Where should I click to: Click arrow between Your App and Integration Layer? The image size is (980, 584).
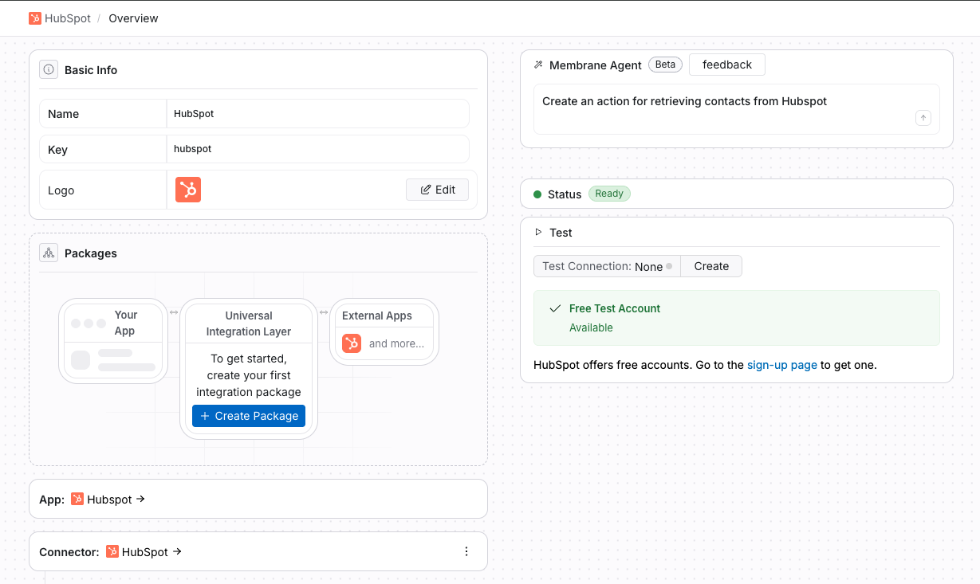pyautogui.click(x=174, y=312)
